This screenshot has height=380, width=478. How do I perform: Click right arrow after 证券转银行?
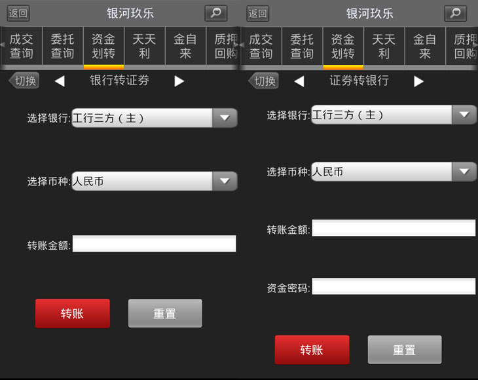point(419,81)
